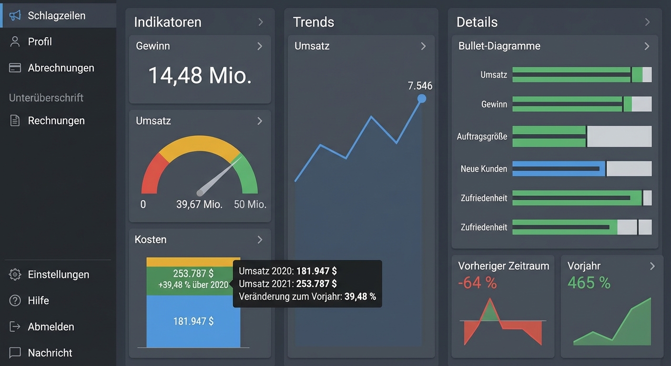Open the Profil menu item
The height and width of the screenshot is (366, 671).
pyautogui.click(x=40, y=42)
